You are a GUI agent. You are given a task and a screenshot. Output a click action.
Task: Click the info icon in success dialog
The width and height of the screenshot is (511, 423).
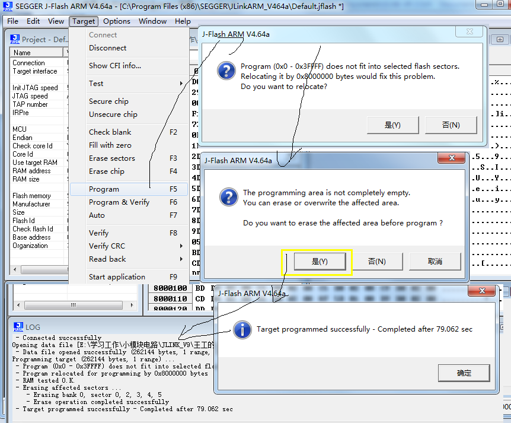242,330
